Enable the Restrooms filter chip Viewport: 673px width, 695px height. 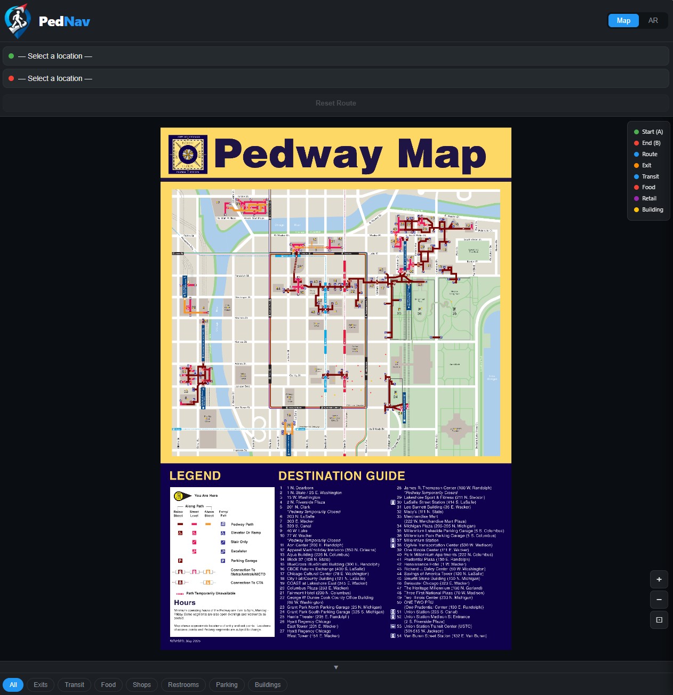click(x=183, y=685)
